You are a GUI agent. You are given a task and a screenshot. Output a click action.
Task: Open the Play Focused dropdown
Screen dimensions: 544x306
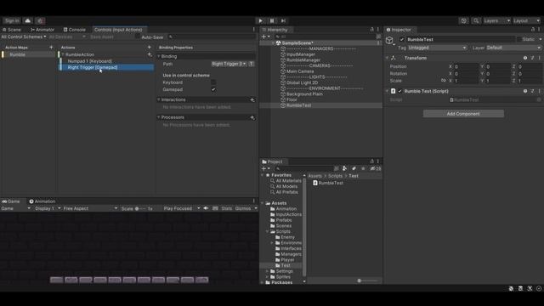181,208
